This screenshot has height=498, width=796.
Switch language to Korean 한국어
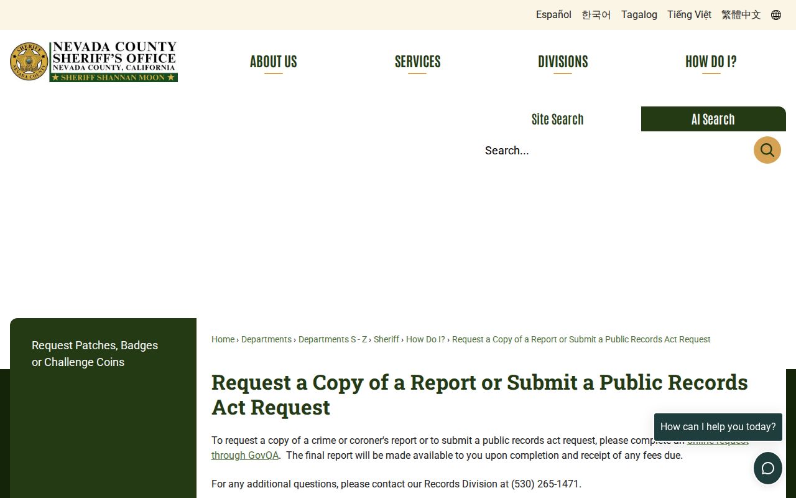(x=596, y=14)
